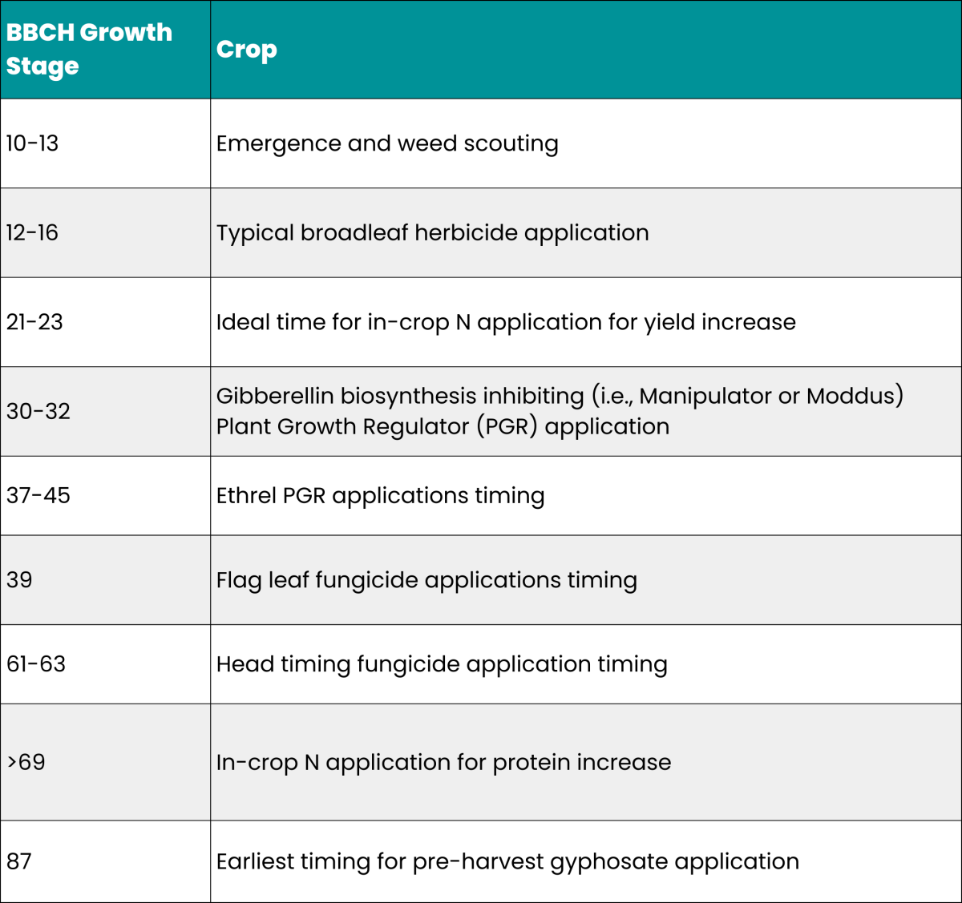Viewport: 962px width, 903px height.
Task: Click Head timing fungicide application timing
Action: click(x=442, y=664)
